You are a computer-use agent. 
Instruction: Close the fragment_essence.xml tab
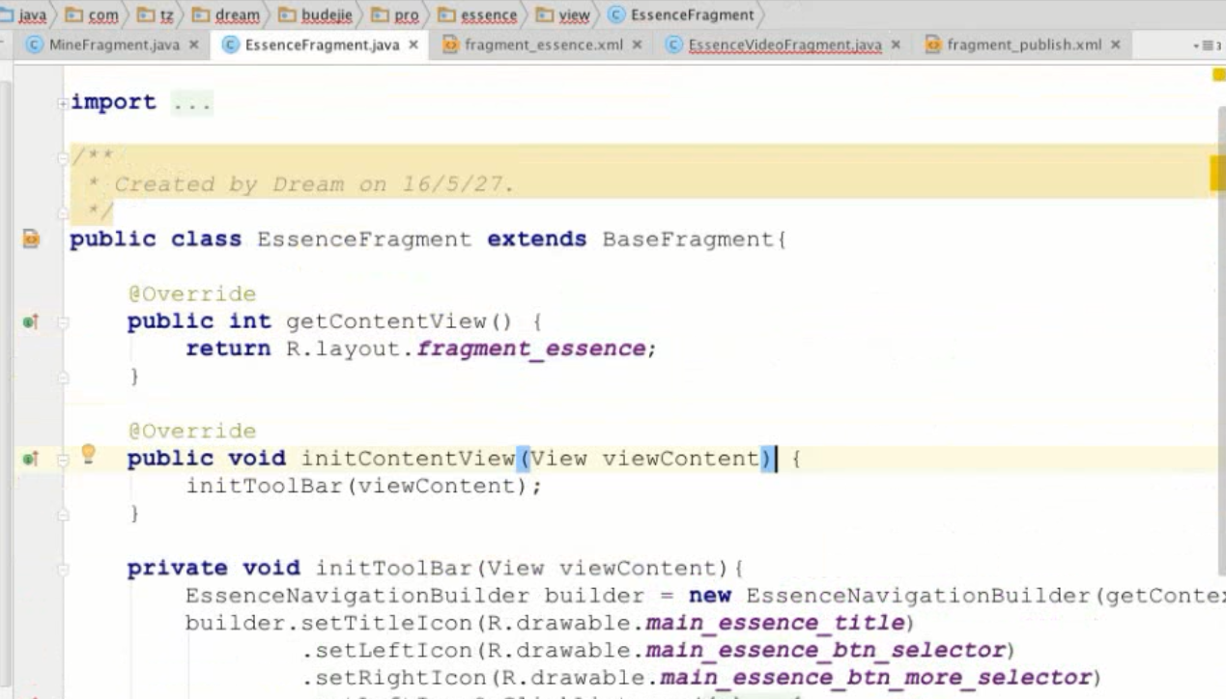click(x=637, y=44)
